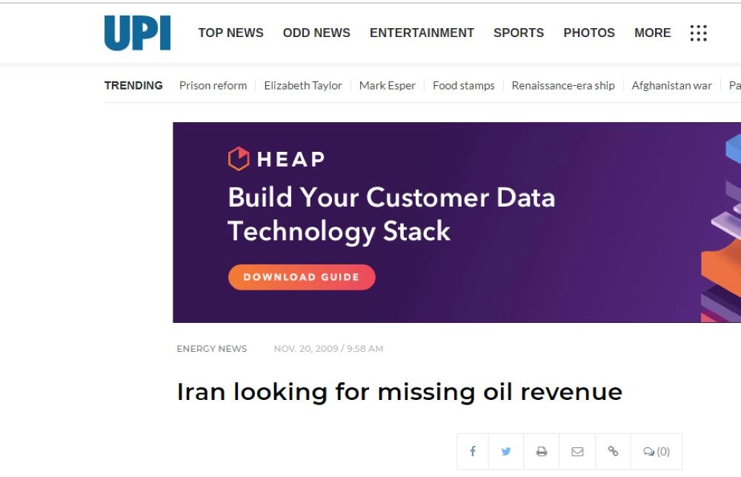Expand the MORE navigation menu
The image size is (741, 477).
click(x=652, y=33)
